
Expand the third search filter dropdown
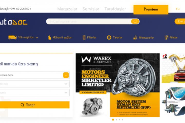(34, 93)
